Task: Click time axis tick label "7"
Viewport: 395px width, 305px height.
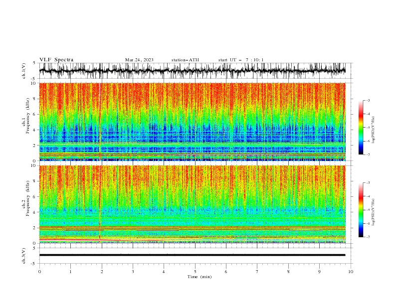Action: pyautogui.click(x=257, y=272)
